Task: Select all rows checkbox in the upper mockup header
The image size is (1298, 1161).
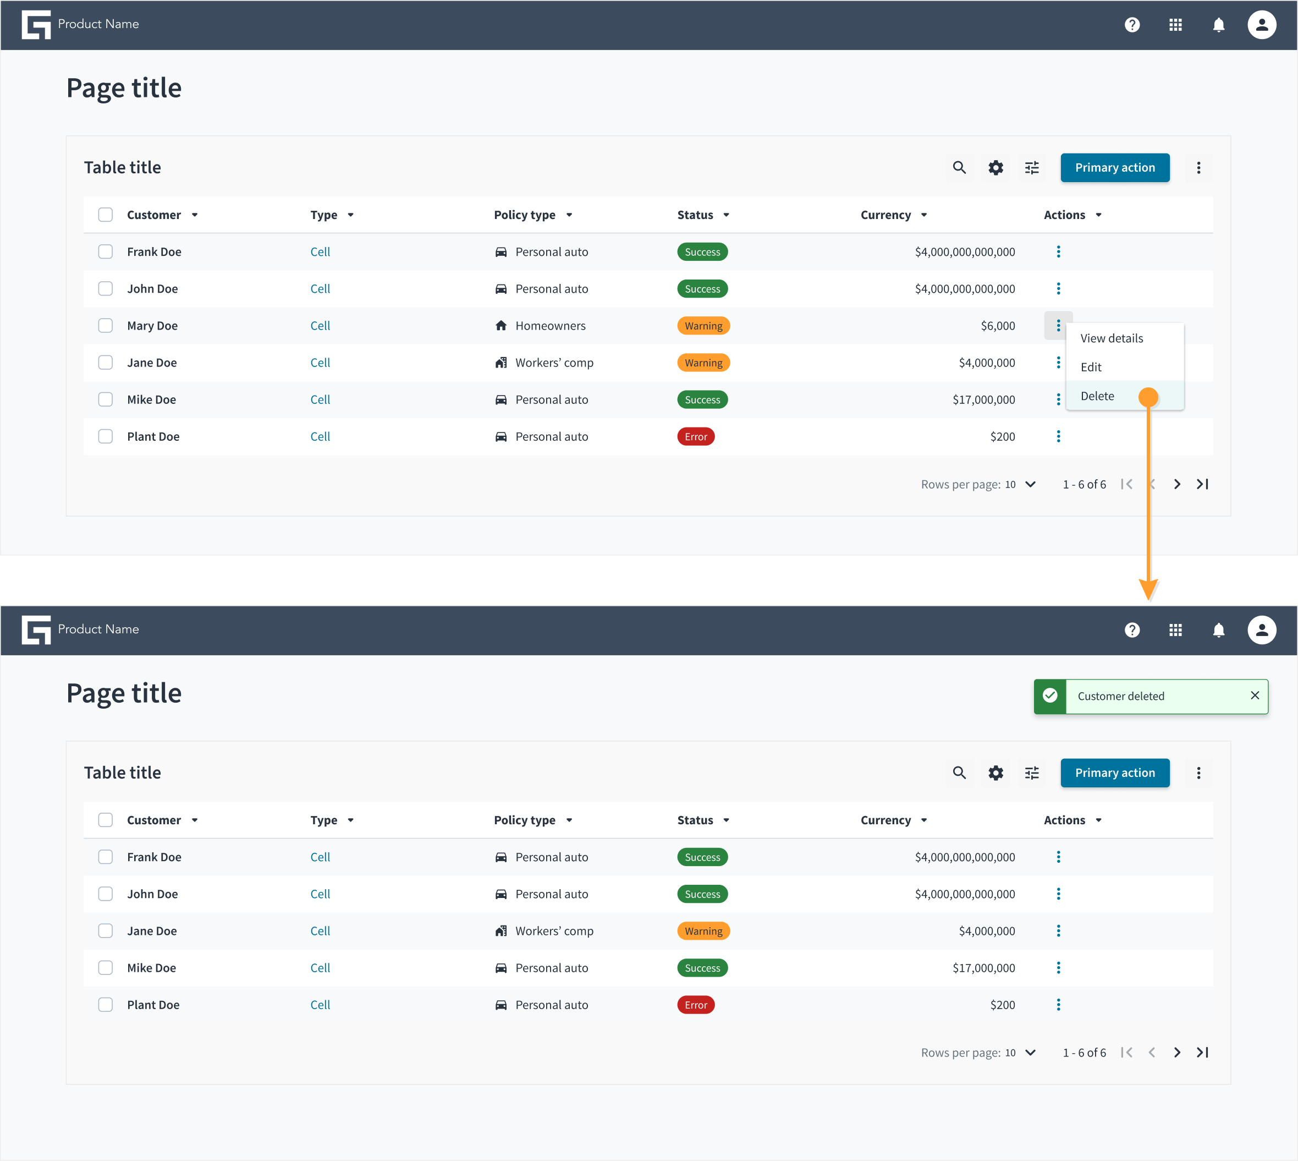Action: (106, 215)
